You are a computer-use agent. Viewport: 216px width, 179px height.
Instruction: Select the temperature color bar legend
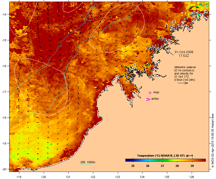(165, 160)
